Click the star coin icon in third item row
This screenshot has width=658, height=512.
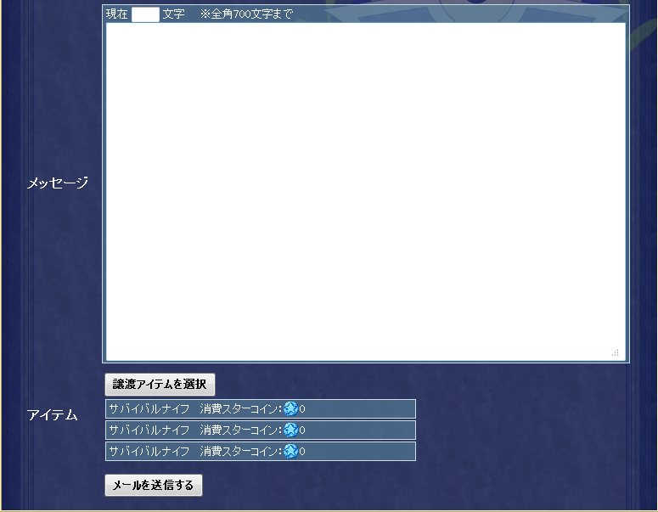click(x=290, y=451)
